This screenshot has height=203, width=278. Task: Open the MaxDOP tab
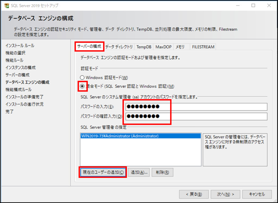[x=163, y=47]
